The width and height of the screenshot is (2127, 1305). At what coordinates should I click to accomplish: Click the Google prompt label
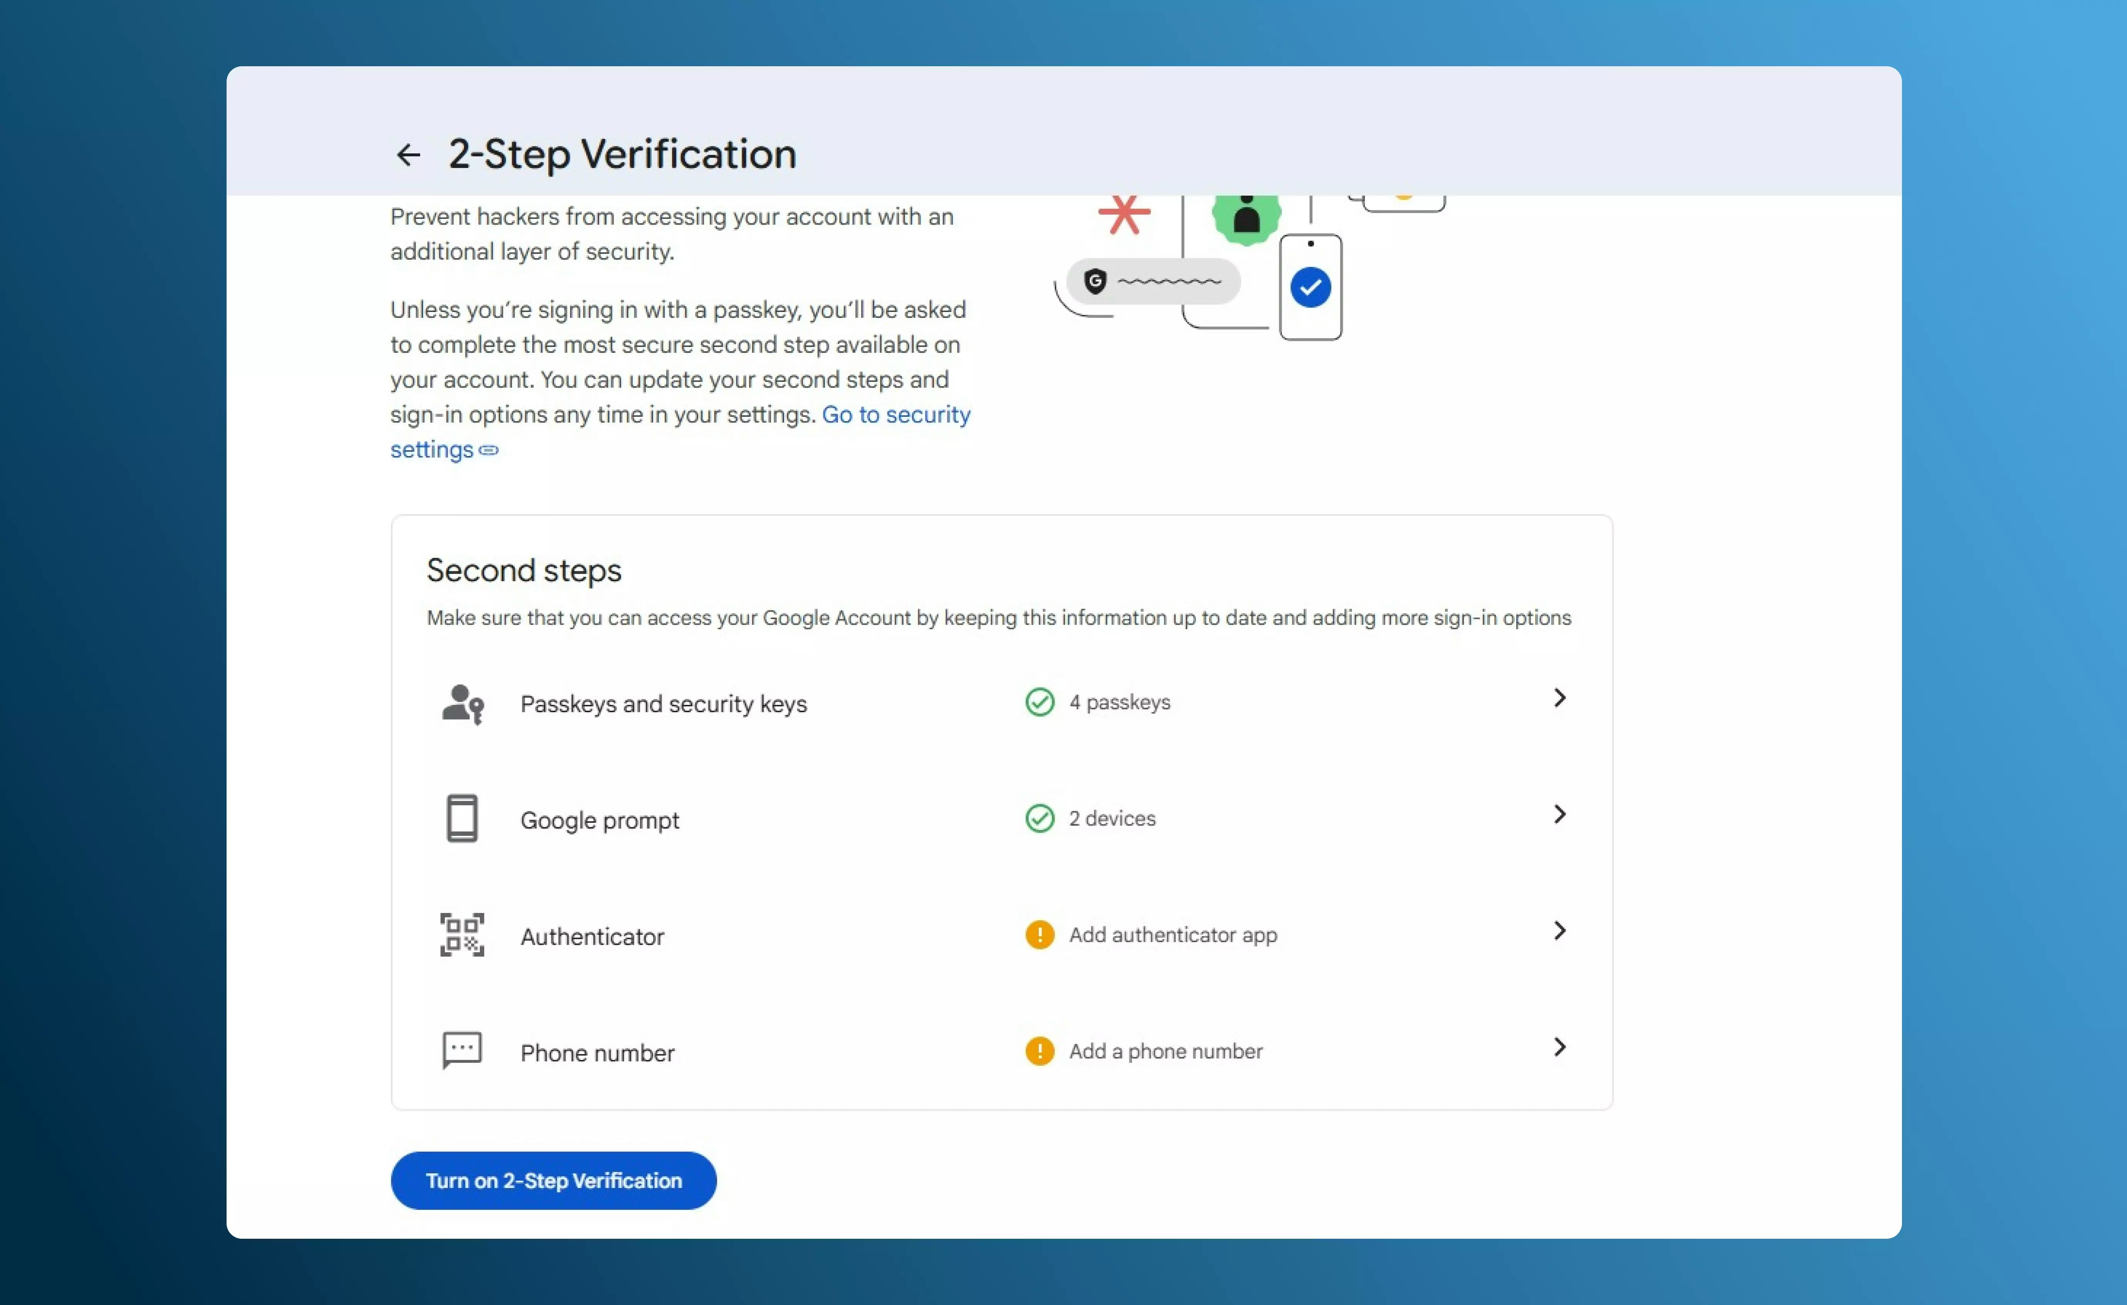click(x=599, y=820)
